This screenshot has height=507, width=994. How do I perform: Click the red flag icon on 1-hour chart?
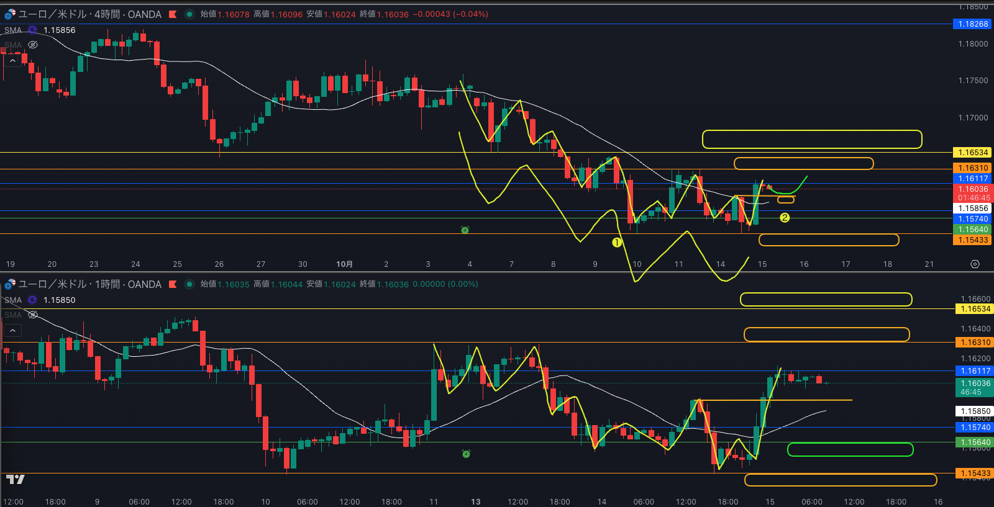(173, 284)
